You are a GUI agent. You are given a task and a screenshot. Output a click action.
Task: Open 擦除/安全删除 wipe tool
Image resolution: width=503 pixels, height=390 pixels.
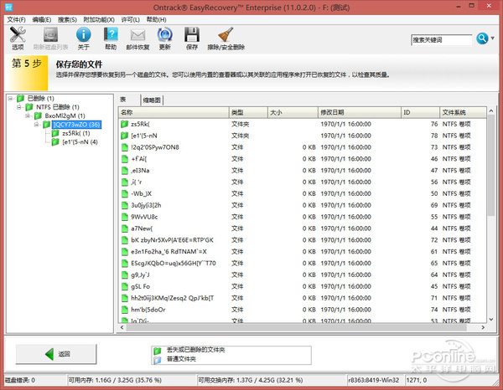pyautogui.click(x=226, y=38)
